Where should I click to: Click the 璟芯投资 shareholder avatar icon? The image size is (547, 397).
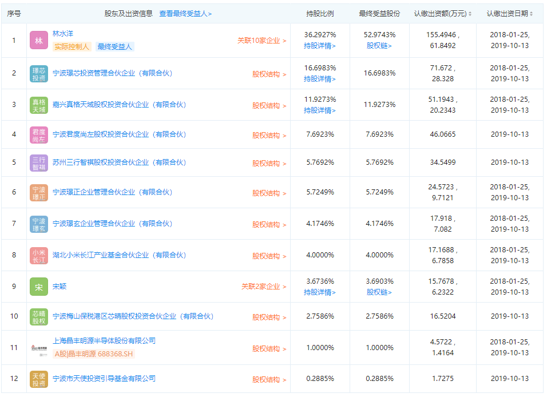click(x=38, y=73)
